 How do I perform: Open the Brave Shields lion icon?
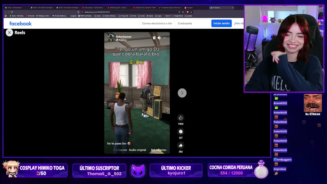188,12
